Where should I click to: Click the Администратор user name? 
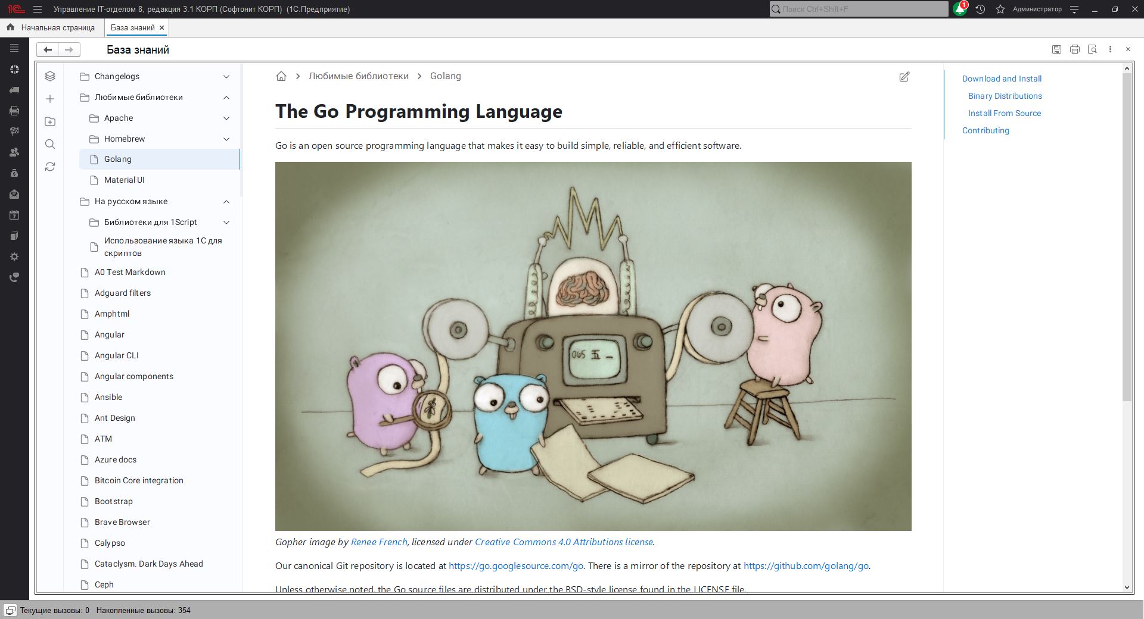click(1037, 9)
